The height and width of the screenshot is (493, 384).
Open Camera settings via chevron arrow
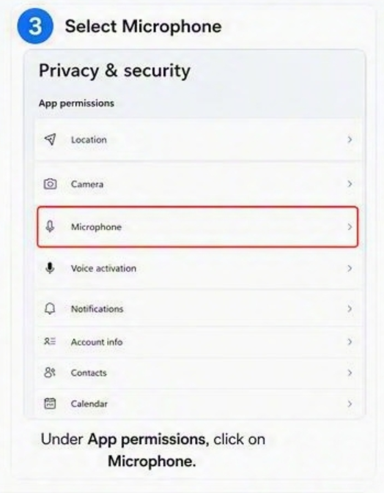coord(350,184)
